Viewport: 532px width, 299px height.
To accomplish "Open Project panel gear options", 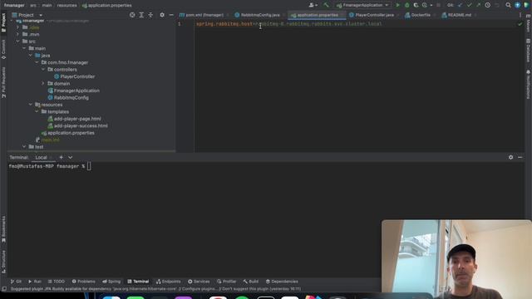I will point(162,15).
